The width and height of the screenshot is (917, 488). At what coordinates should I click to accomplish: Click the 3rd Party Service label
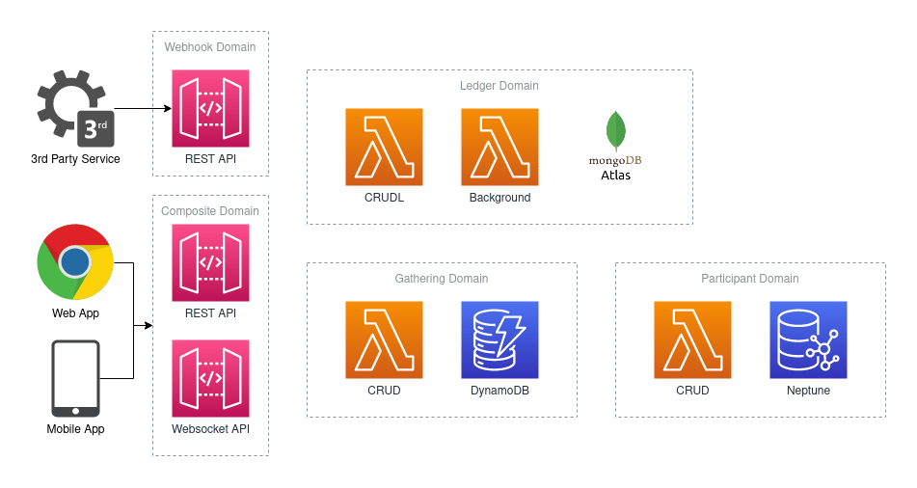(x=75, y=159)
